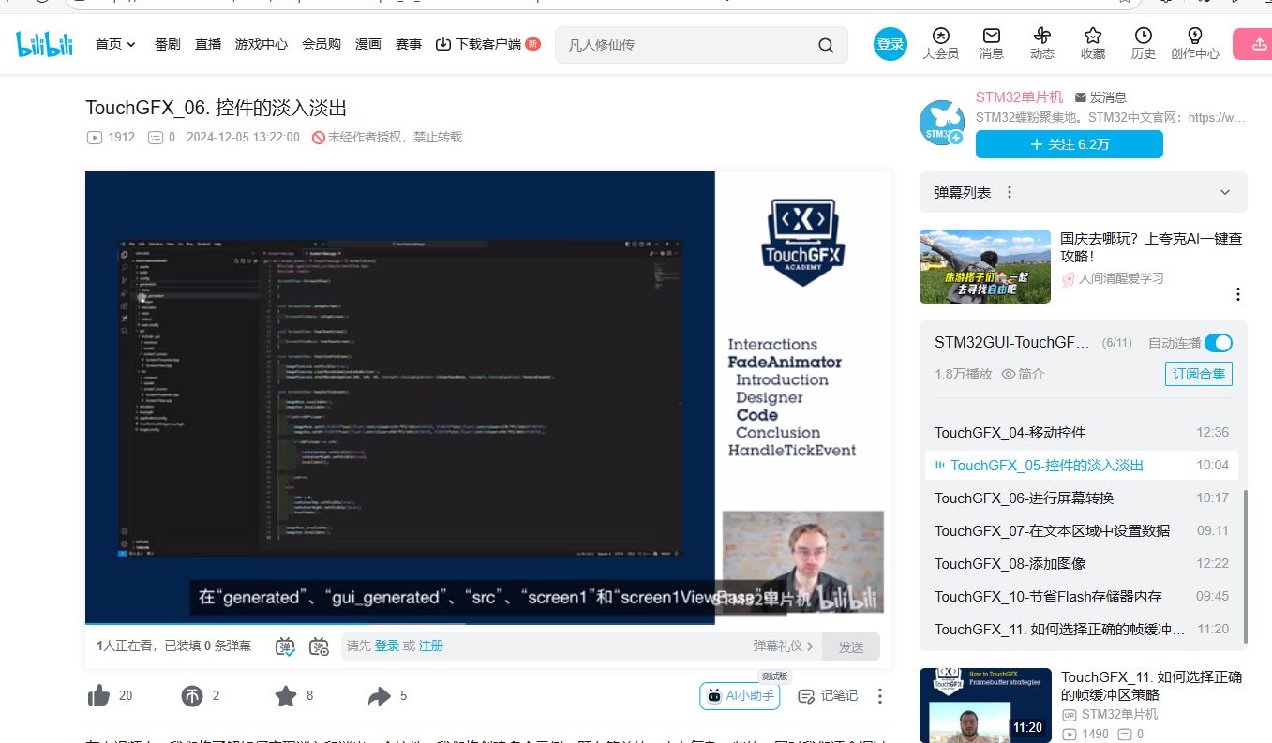Toggle danmaku display on the player

(286, 646)
